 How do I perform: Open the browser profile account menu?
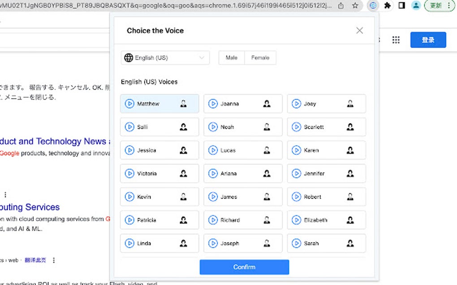coord(417,6)
